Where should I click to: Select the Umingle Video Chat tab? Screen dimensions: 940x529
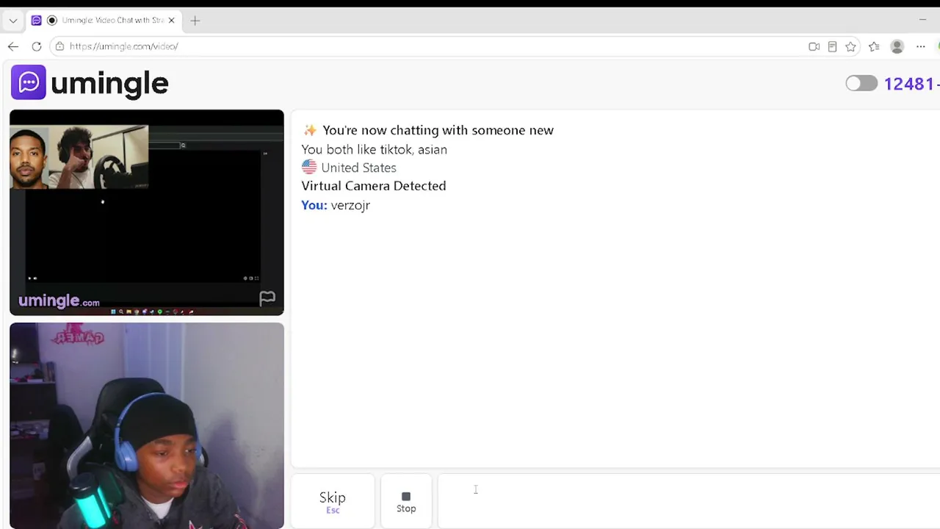[x=104, y=21]
